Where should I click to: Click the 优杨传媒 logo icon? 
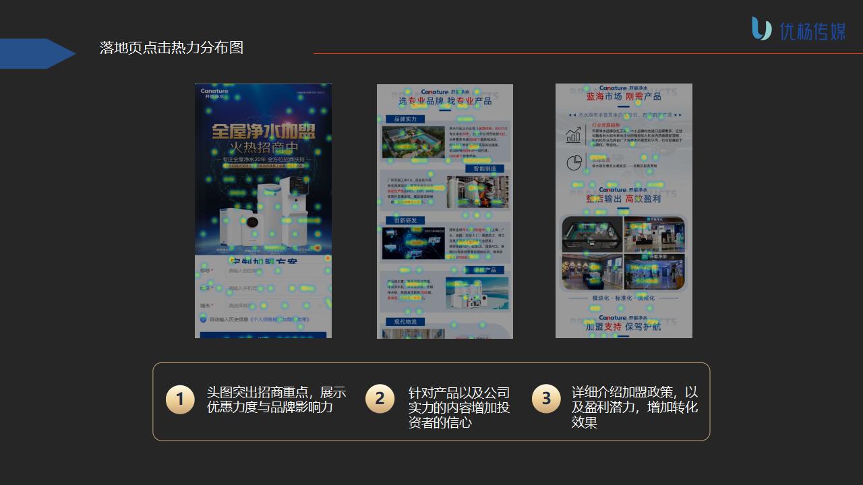click(x=761, y=29)
